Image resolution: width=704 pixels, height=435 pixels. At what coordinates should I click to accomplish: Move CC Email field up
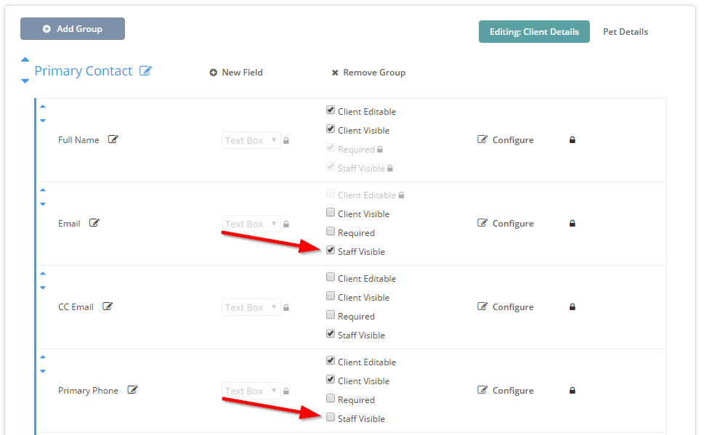click(43, 273)
